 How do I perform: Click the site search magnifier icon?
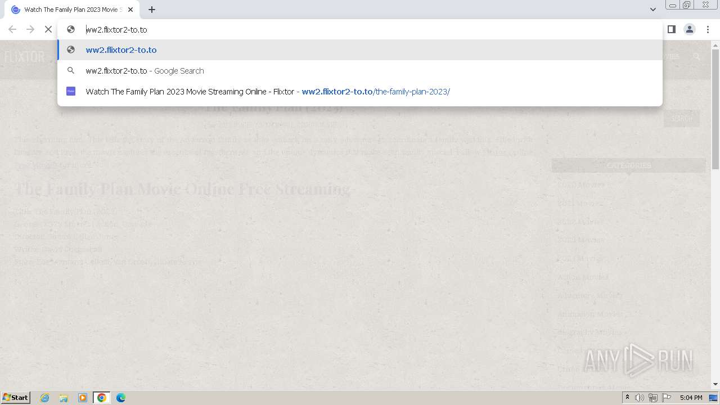coord(696,56)
